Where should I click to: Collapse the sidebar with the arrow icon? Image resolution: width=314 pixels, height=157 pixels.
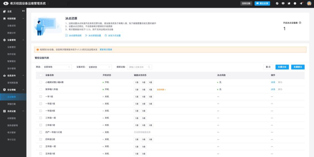23,11
